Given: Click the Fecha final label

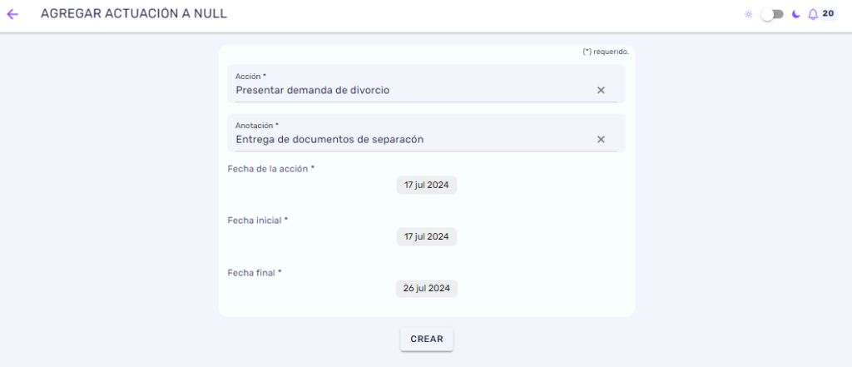Looking at the screenshot, I should 255,272.
